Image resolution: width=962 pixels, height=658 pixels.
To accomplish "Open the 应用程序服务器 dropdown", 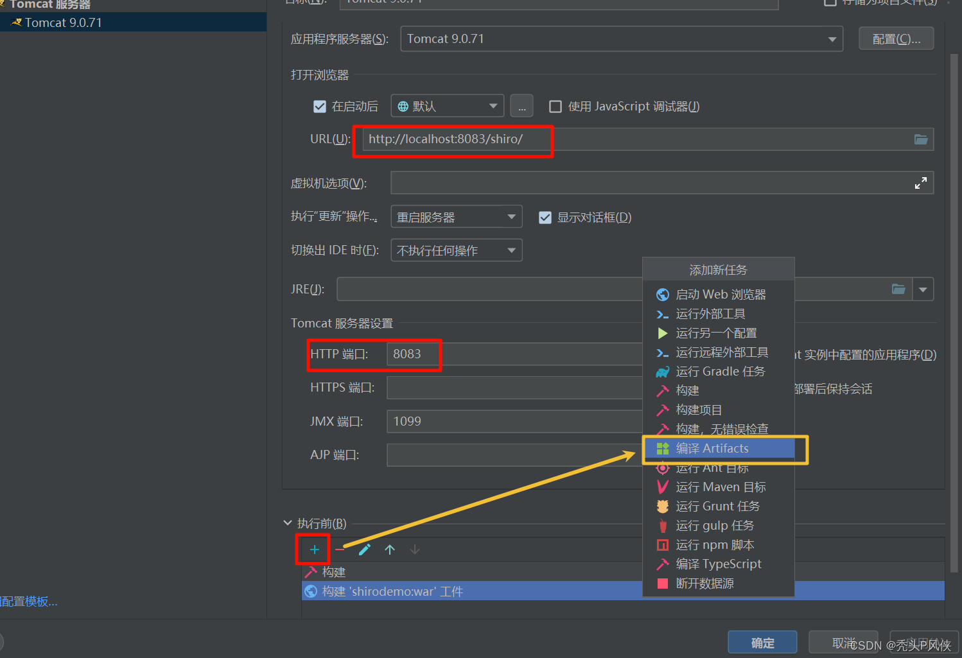I will point(622,39).
